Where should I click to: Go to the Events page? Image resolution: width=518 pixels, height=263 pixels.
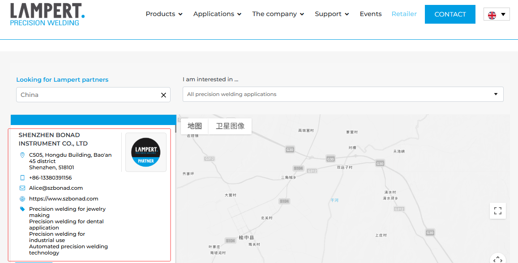click(x=371, y=14)
